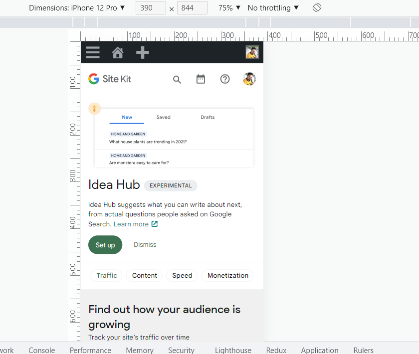Open the Lighthouse DevTools tab

[233, 350]
